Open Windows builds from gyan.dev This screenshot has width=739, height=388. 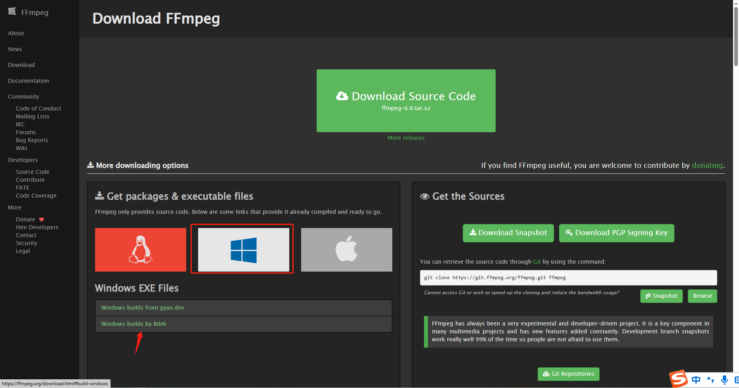pyautogui.click(x=143, y=308)
